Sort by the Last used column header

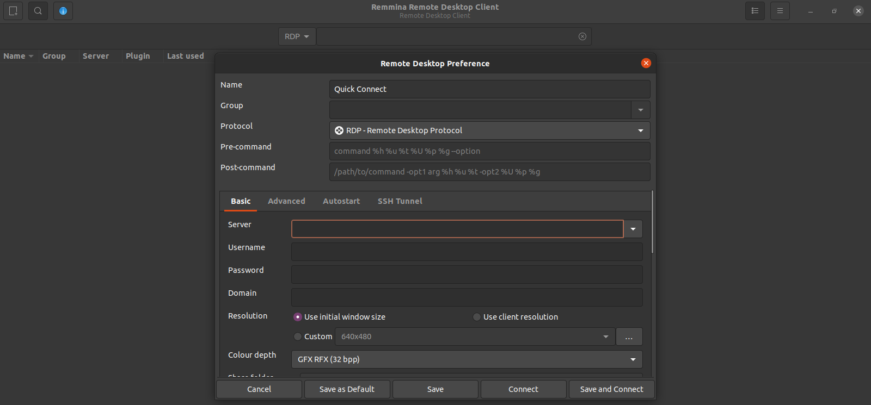186,56
